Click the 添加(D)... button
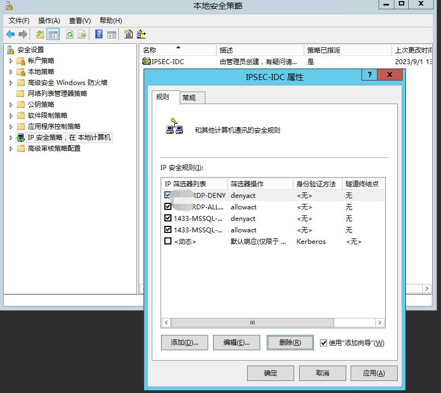441x393 pixels. (x=185, y=343)
